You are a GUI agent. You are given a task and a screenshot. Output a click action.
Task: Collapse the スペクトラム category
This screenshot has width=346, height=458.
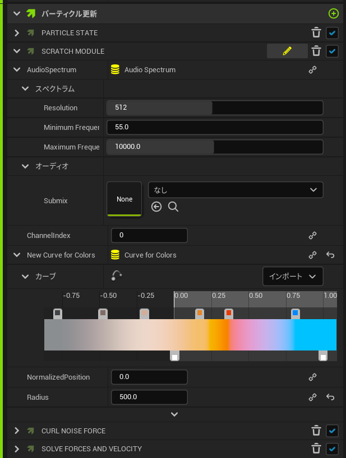pos(25,88)
